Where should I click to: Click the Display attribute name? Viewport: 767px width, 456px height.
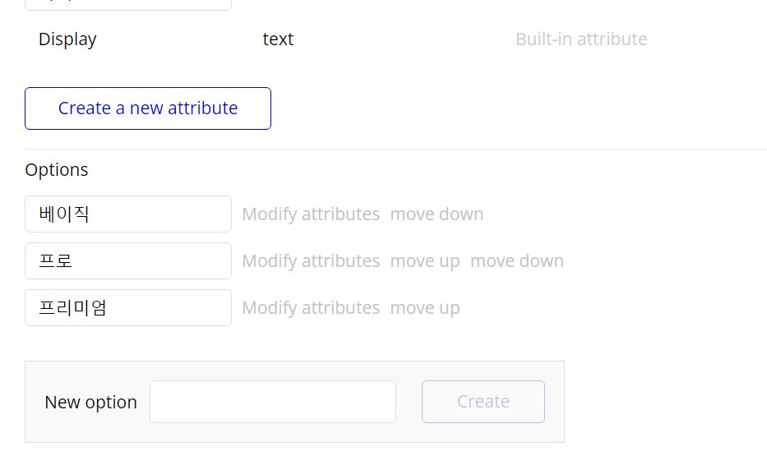click(67, 39)
